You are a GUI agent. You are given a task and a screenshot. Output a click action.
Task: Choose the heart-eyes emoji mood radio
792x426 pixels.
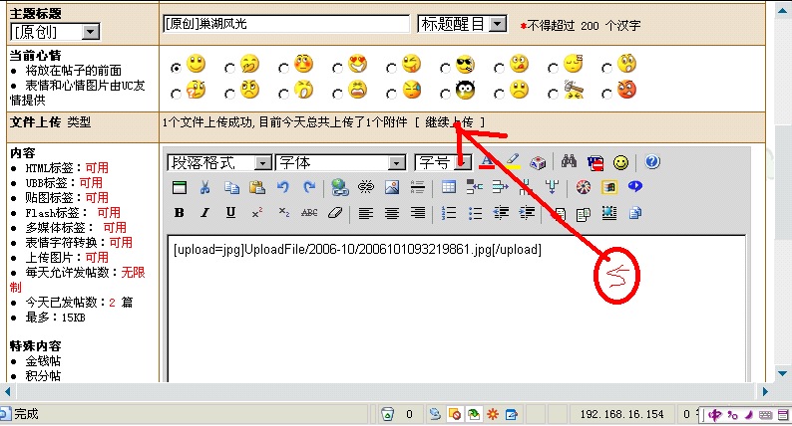(338, 67)
